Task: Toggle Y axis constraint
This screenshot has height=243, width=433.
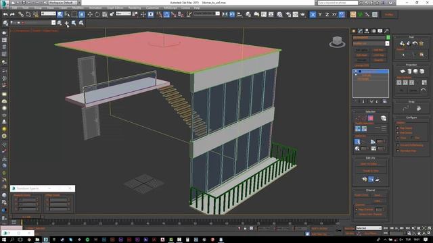Action: [x=320, y=14]
